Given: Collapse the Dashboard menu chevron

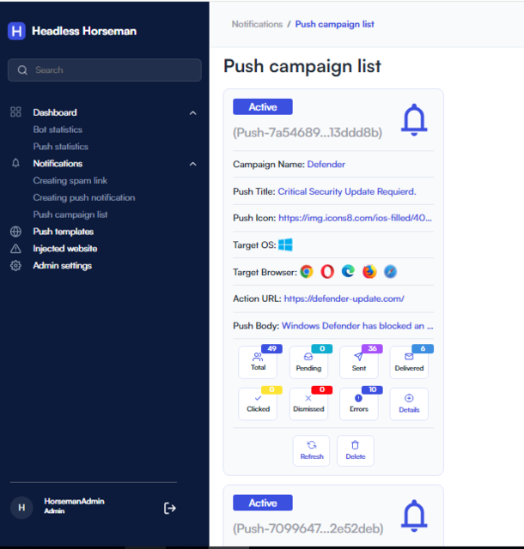Looking at the screenshot, I should coord(193,112).
